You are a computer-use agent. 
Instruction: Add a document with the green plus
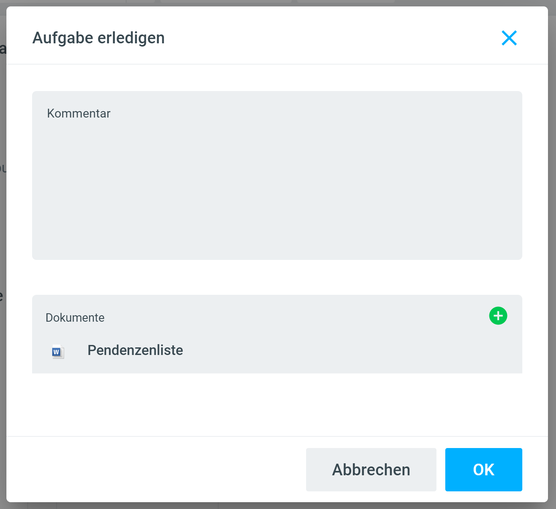[498, 316]
